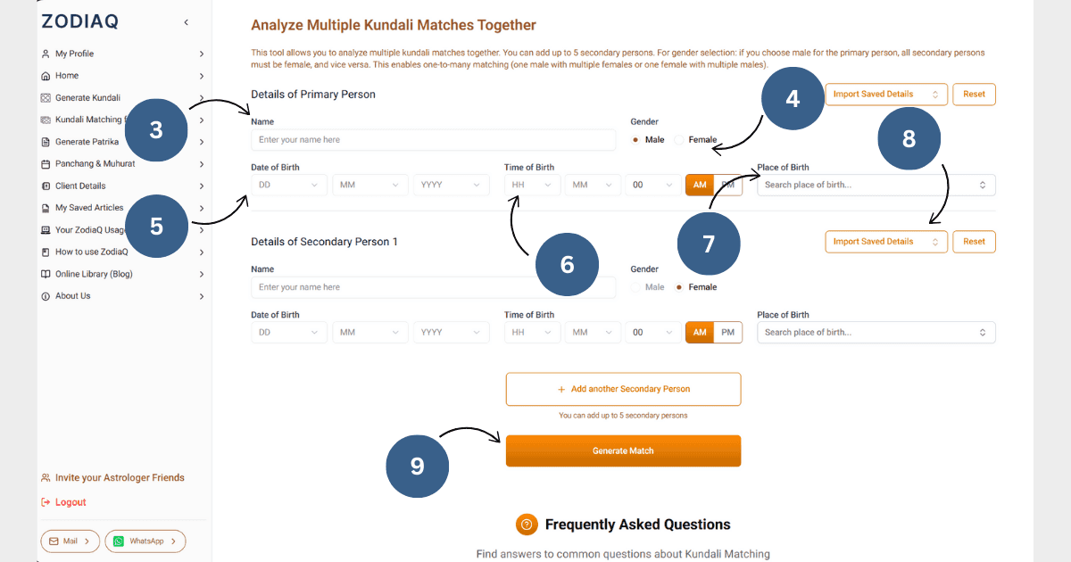The image size is (1071, 562).
Task: Open the About Us sidebar item
Action: (x=72, y=296)
